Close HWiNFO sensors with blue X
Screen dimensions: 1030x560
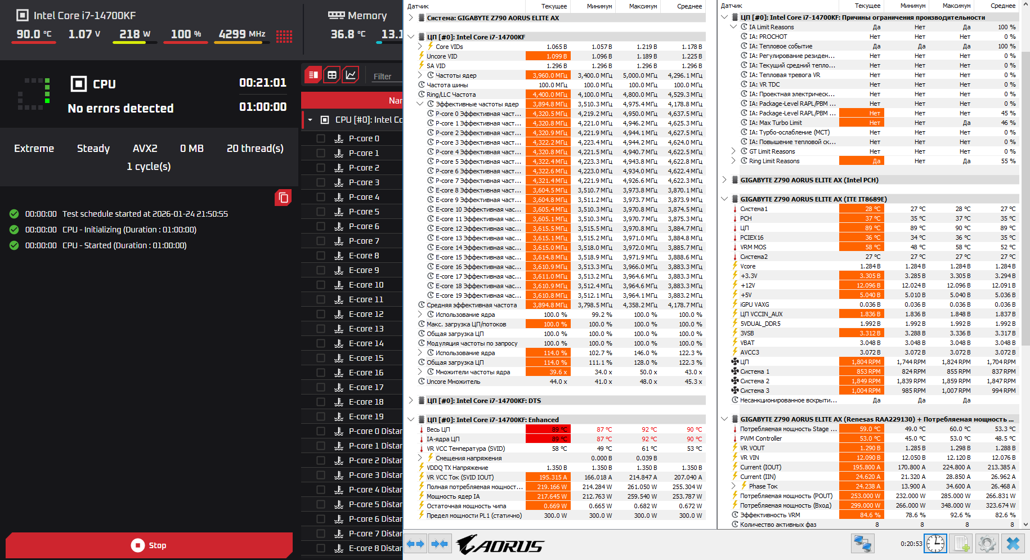pos(1013,544)
